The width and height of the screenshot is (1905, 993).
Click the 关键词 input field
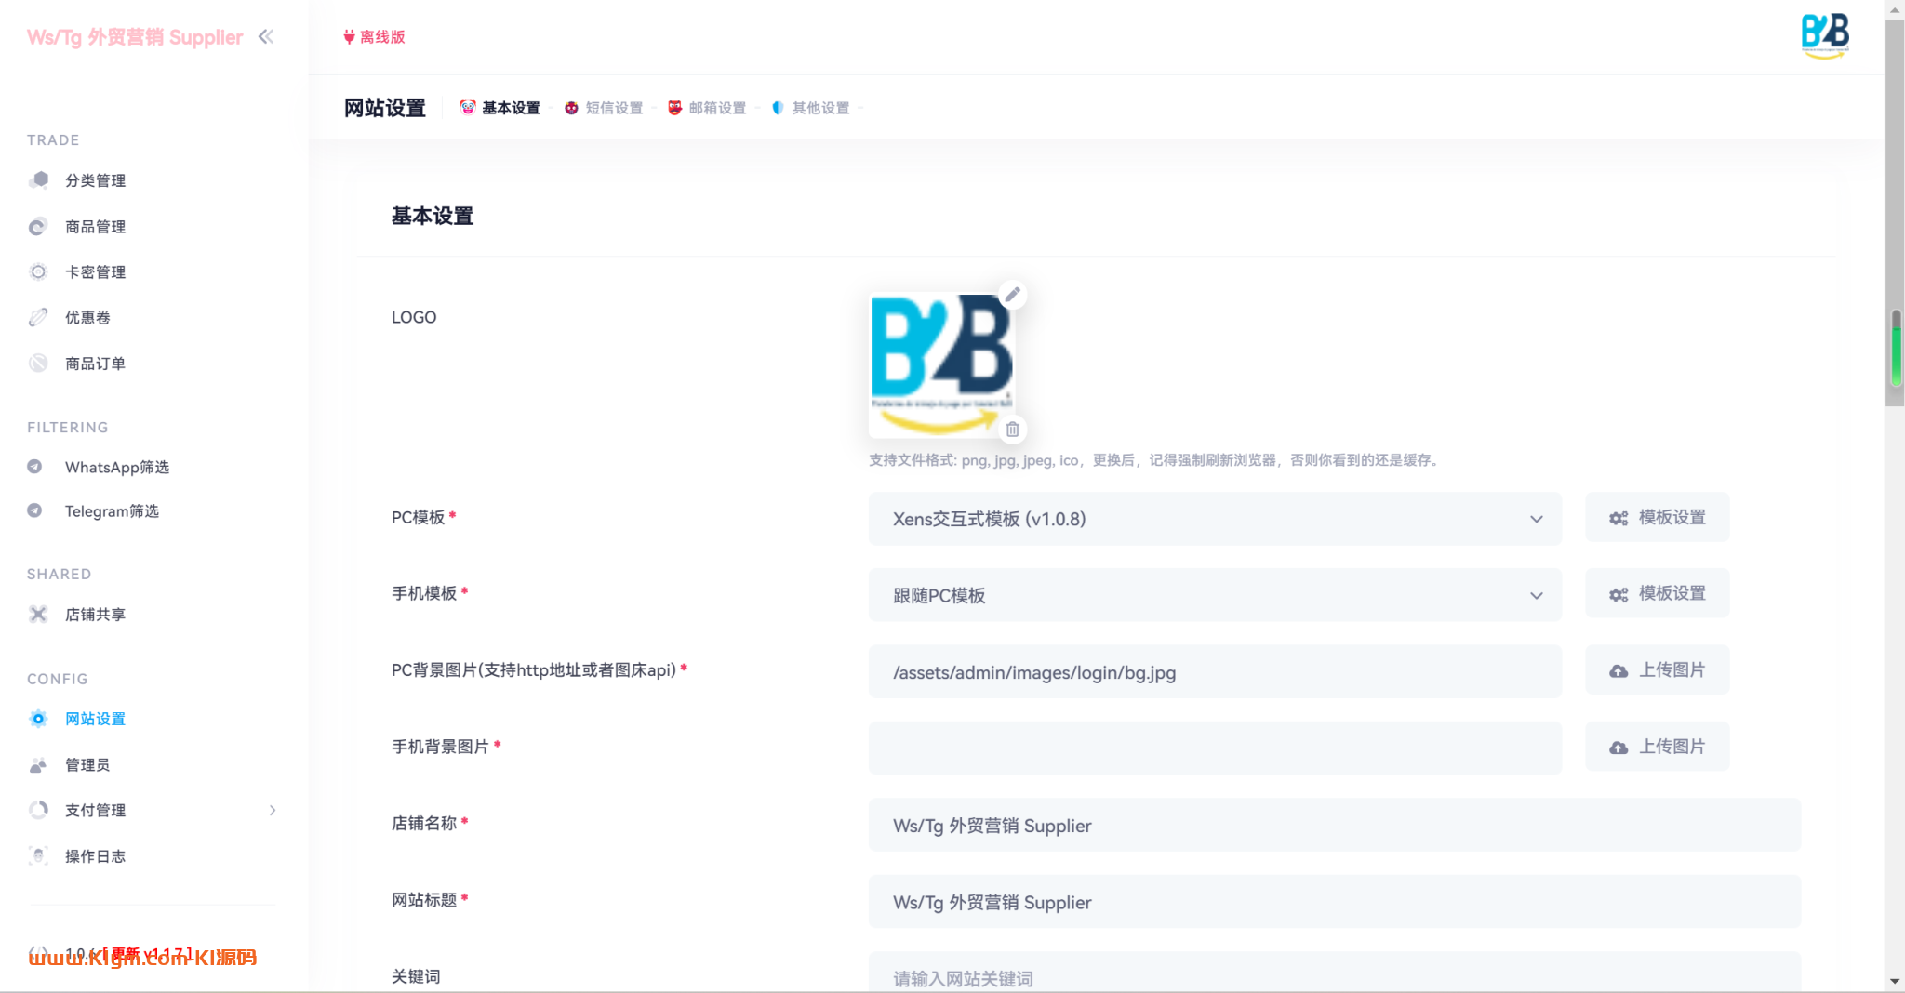(x=1335, y=973)
